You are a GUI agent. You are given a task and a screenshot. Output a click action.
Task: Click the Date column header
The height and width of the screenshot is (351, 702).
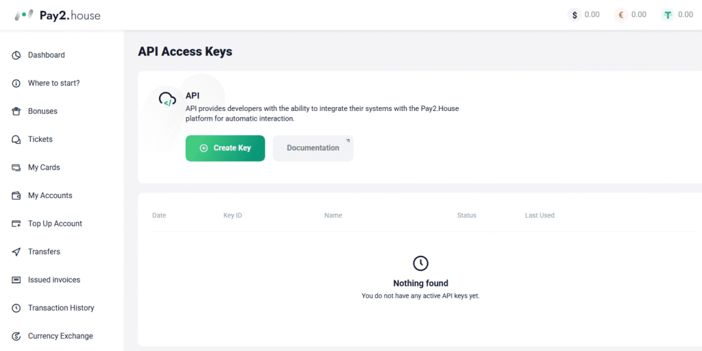pos(159,215)
